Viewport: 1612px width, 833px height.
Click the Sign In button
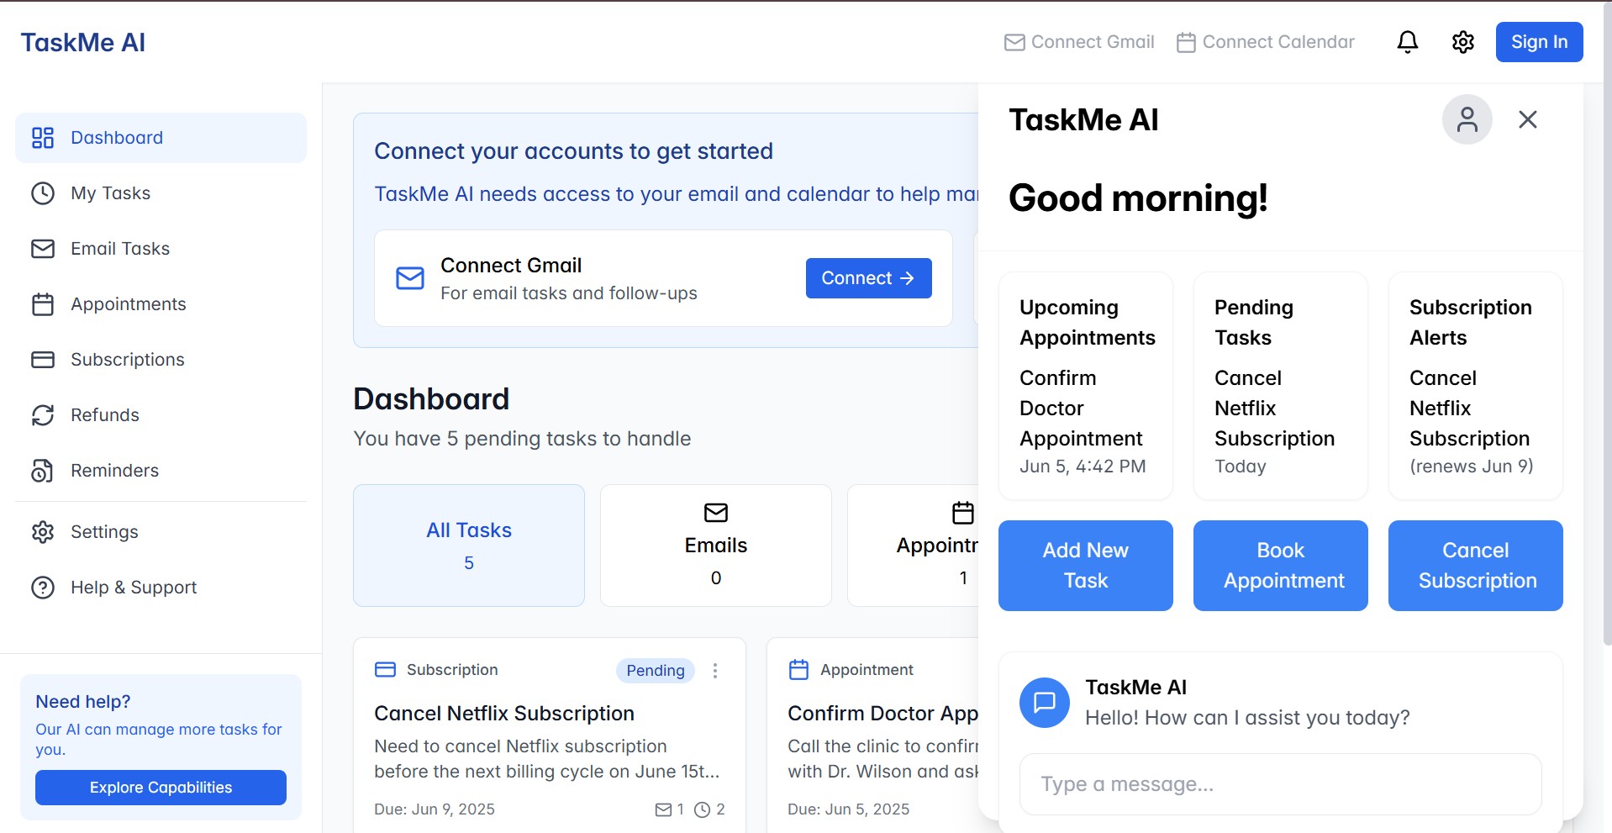pos(1539,42)
